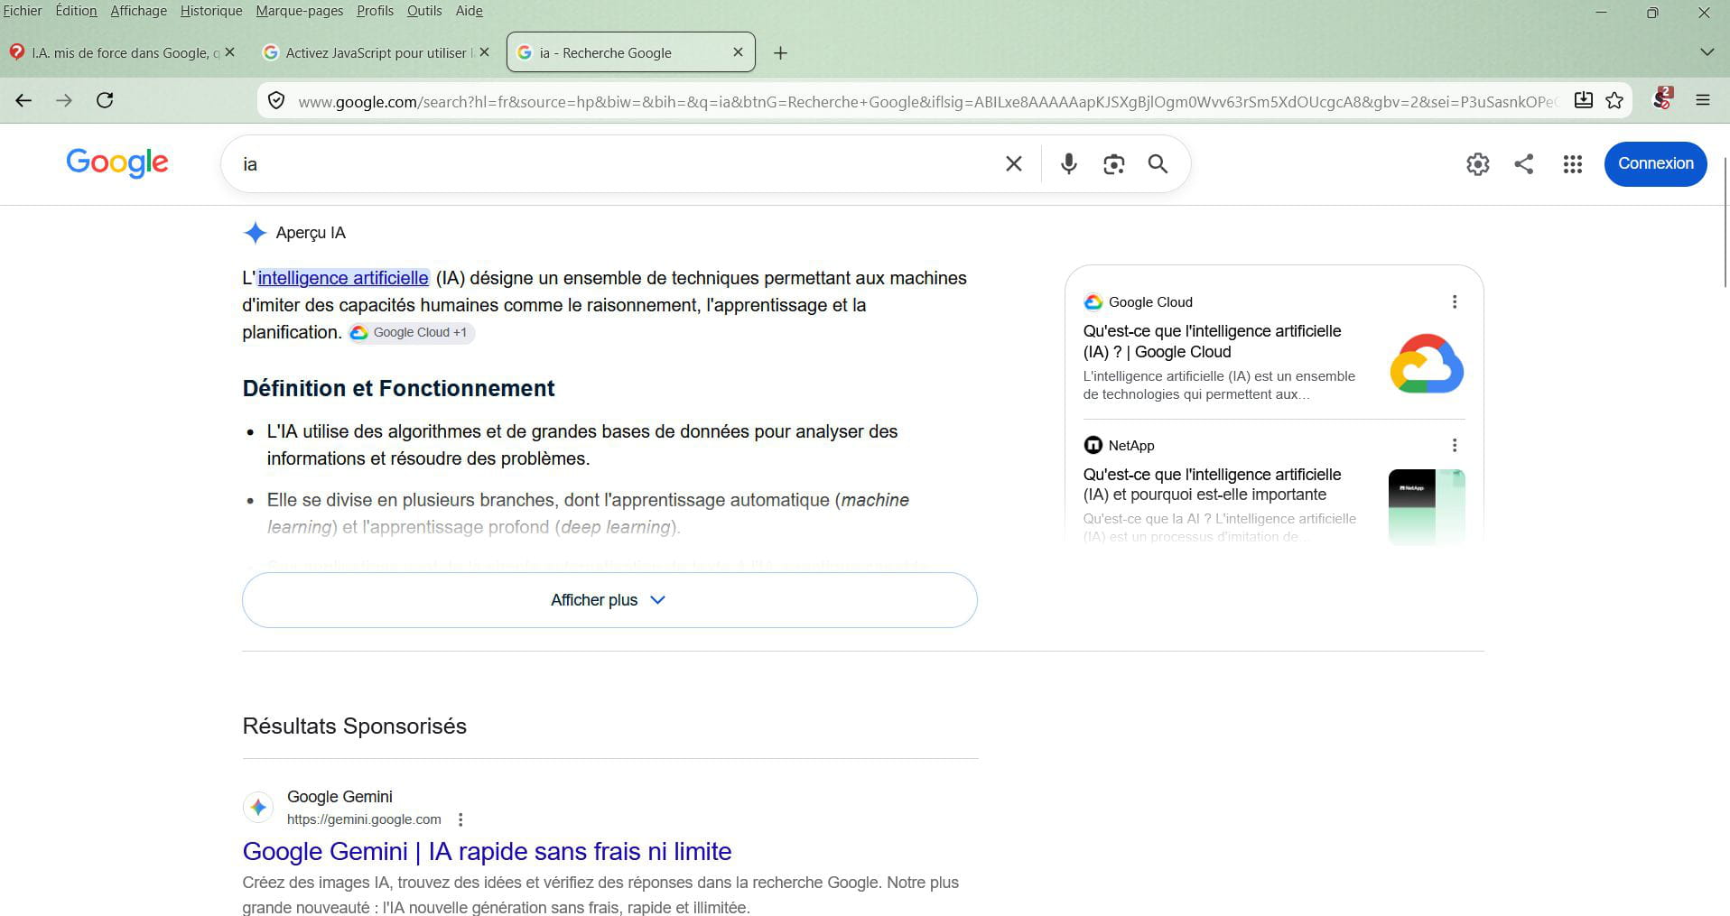
Task: Click the Connexion button
Action: [x=1655, y=163]
